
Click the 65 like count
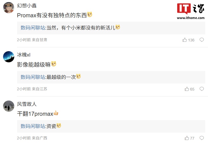(192, 89)
